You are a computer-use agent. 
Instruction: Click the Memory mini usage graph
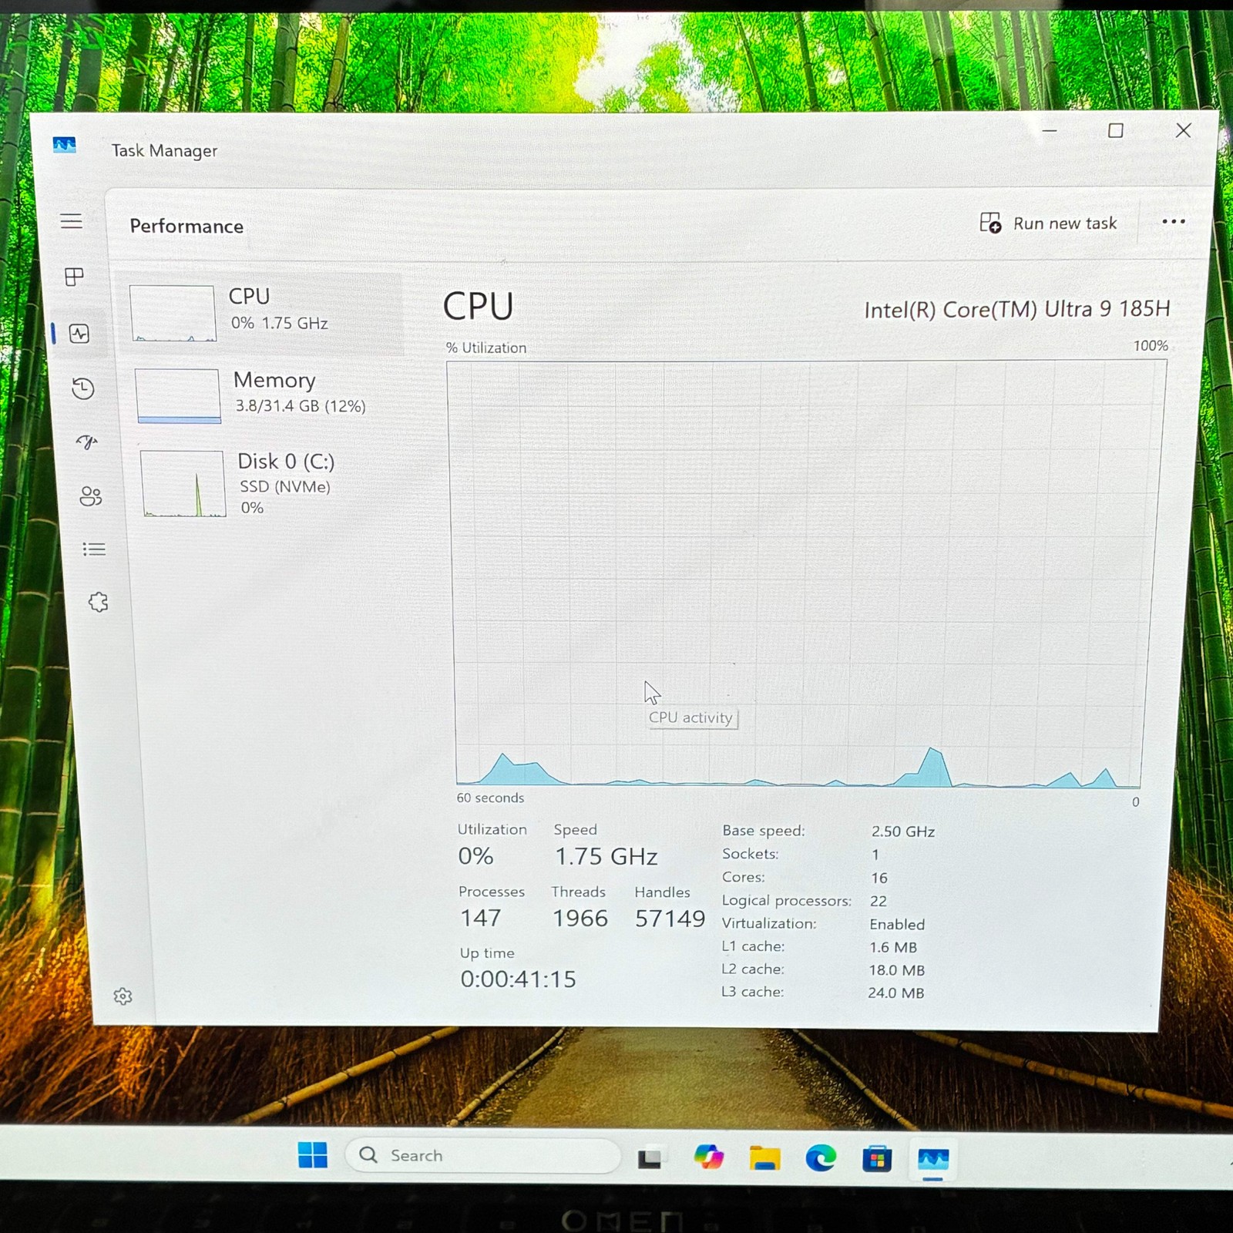[x=178, y=395]
